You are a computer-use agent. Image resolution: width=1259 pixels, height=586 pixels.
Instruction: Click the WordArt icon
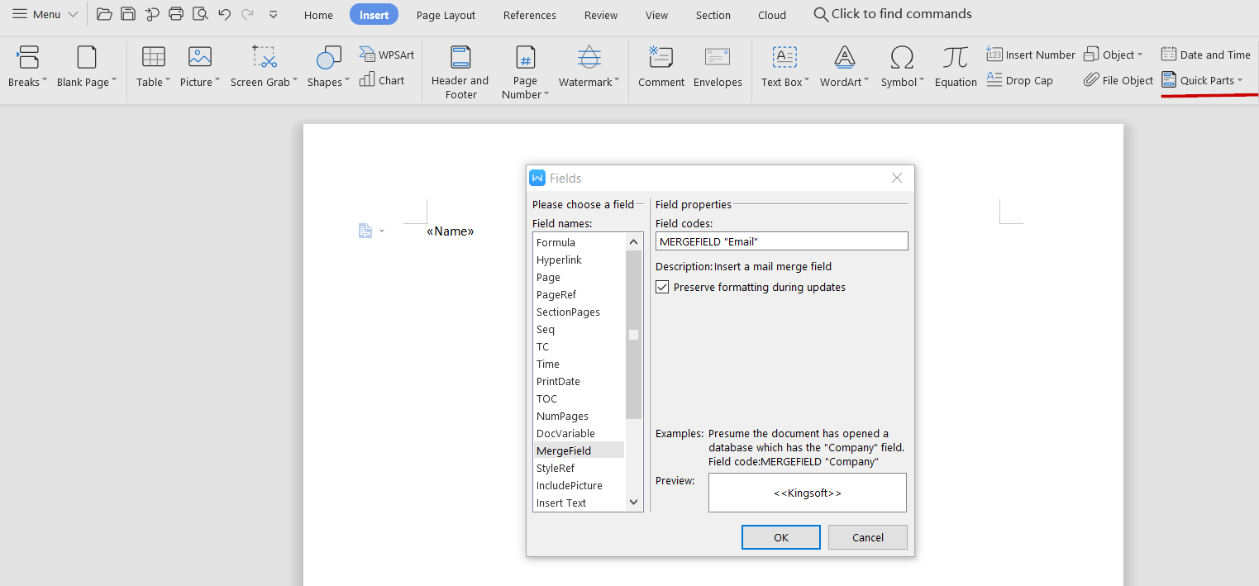pyautogui.click(x=844, y=58)
